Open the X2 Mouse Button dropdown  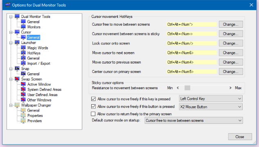click(x=211, y=107)
